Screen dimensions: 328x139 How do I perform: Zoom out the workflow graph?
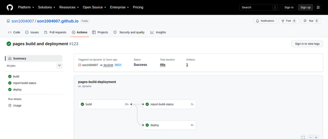[x=311, y=137]
